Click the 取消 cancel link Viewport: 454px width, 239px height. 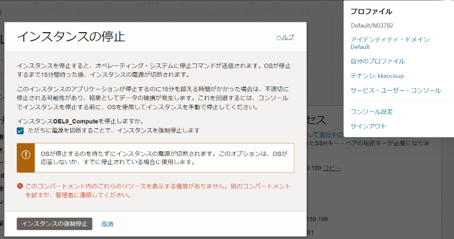pyautogui.click(x=107, y=224)
